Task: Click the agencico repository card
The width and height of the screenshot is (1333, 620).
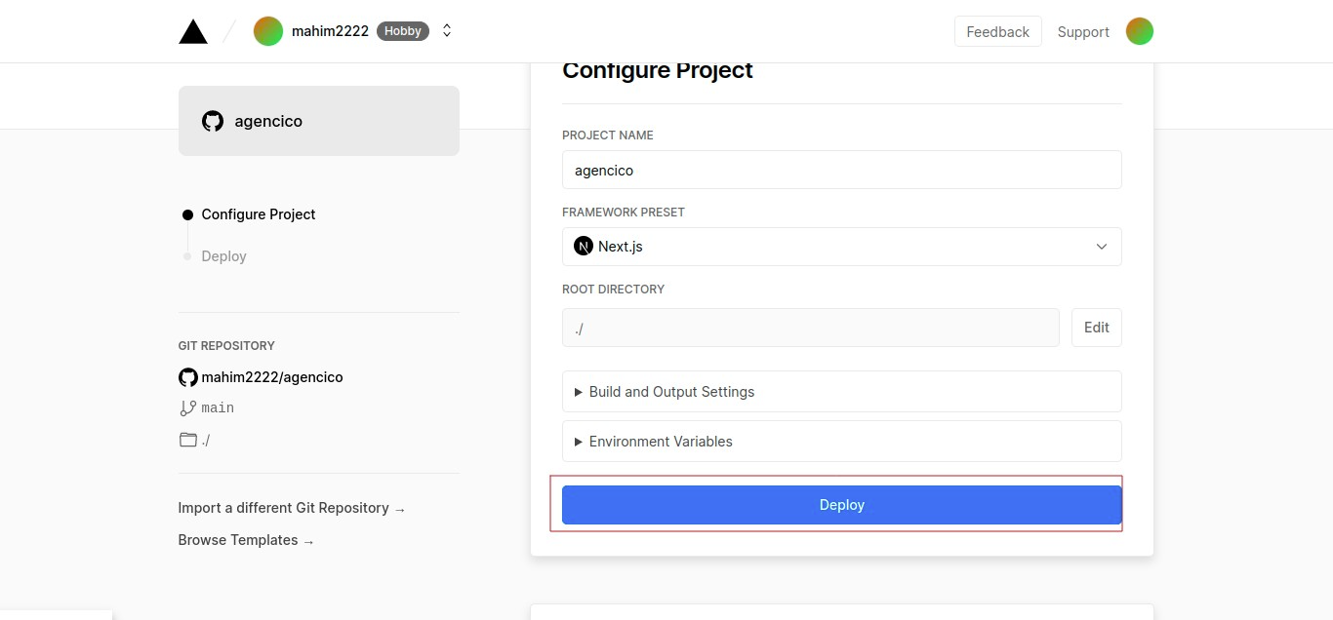Action: pyautogui.click(x=319, y=121)
